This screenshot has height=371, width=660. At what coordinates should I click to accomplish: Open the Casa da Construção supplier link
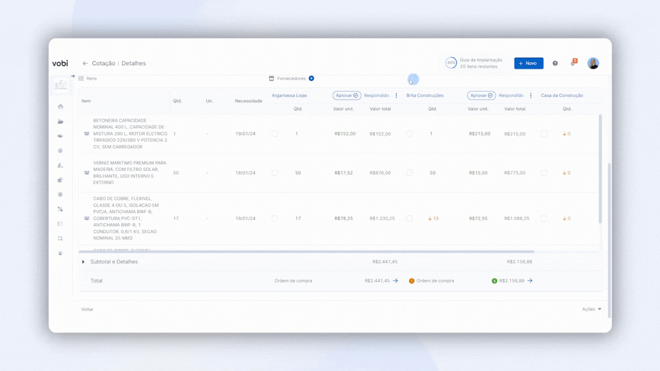click(562, 95)
